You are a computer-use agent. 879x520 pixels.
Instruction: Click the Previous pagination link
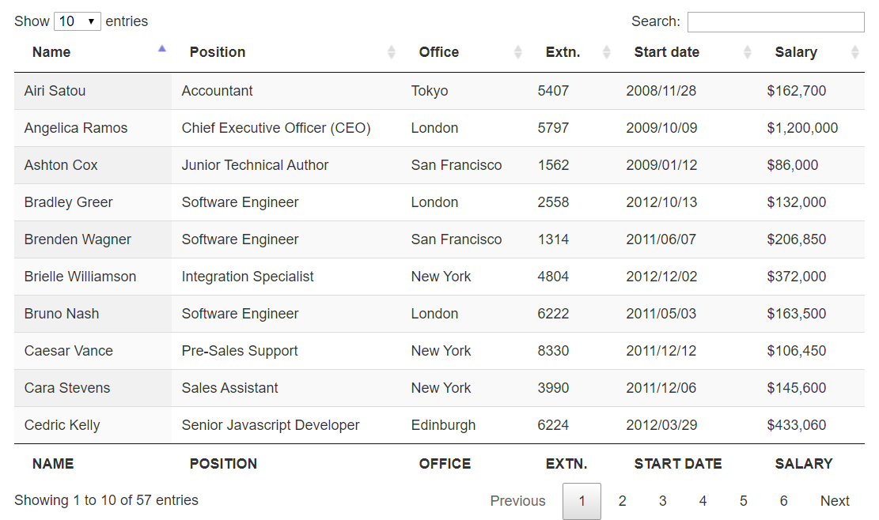point(517,501)
